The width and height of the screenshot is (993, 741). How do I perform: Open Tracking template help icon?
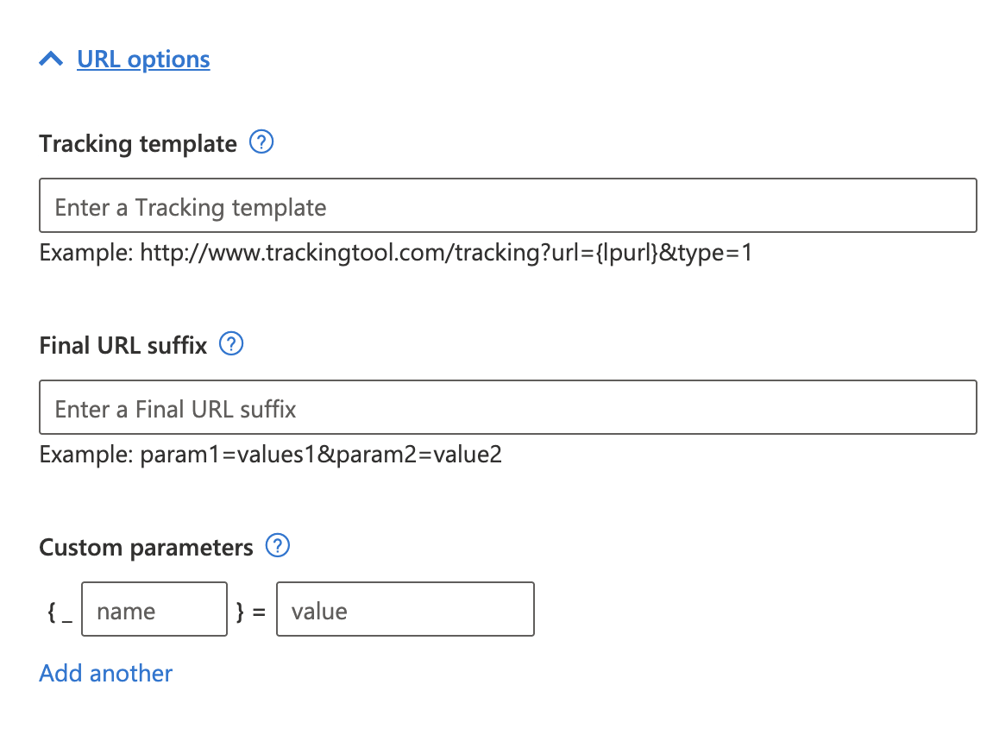click(x=261, y=142)
